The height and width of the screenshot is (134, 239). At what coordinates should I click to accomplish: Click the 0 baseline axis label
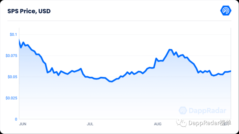(16, 119)
